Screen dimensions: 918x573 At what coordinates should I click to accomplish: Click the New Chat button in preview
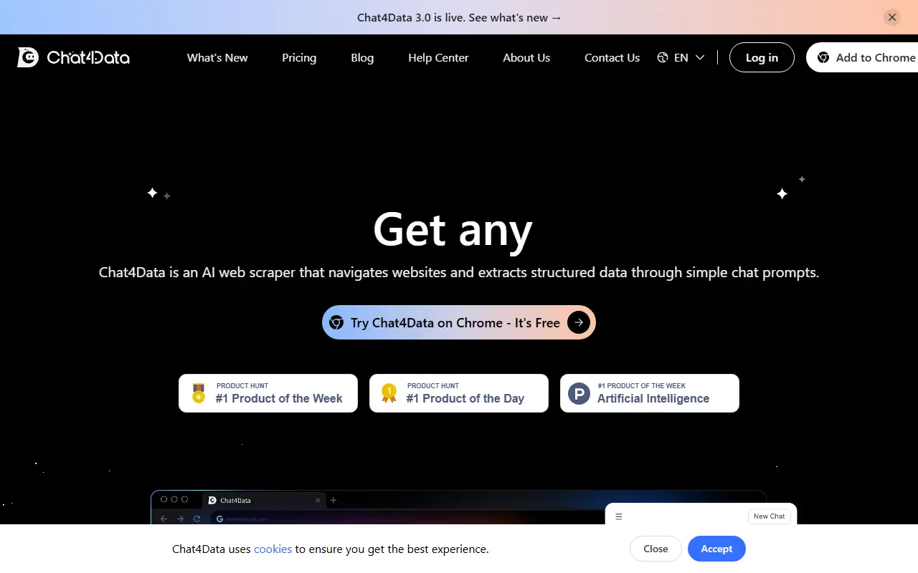click(x=769, y=516)
